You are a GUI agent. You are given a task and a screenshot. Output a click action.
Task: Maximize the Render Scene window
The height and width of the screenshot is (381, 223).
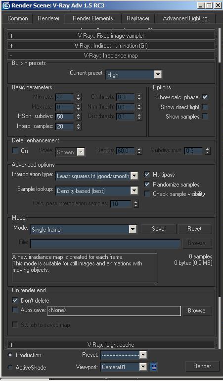pos(209,5)
